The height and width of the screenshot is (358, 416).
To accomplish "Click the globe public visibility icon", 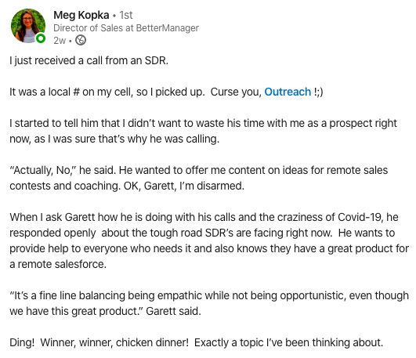I will 81,40.
